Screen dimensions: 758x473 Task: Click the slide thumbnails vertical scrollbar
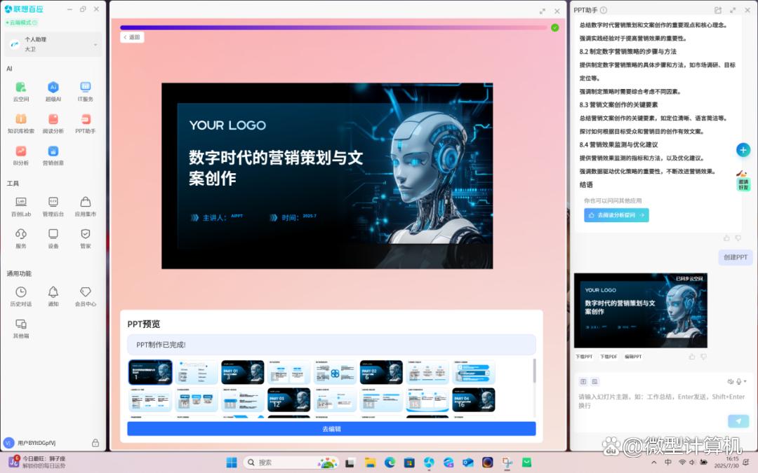[534, 373]
